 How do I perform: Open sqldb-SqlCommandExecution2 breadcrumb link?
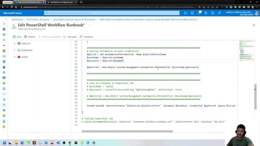coord(148,19)
